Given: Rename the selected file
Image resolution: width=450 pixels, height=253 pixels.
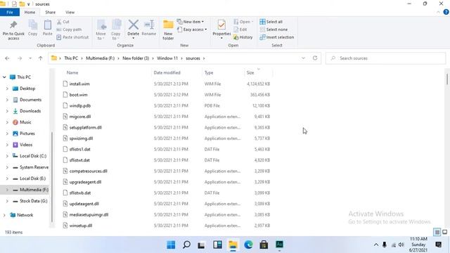Looking at the screenshot, I should click(149, 28).
